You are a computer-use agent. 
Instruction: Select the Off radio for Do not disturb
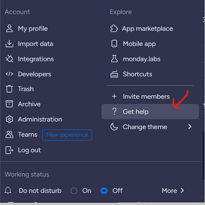(x=104, y=191)
